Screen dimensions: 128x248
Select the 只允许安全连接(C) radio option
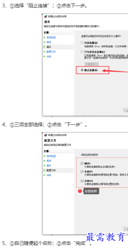(82, 52)
